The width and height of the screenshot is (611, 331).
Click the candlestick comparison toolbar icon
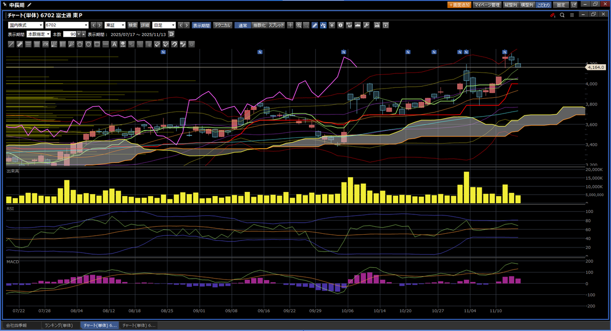tap(349, 25)
